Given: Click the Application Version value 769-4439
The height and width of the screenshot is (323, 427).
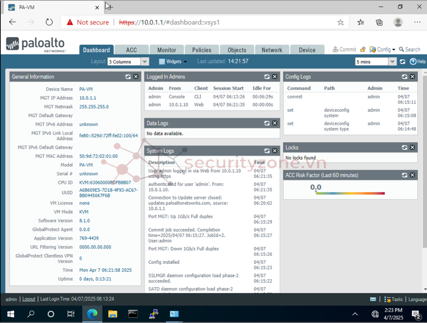Looking at the screenshot, I should pos(89,238).
